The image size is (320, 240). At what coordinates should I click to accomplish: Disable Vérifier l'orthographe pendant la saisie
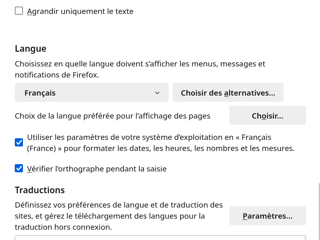click(x=19, y=168)
